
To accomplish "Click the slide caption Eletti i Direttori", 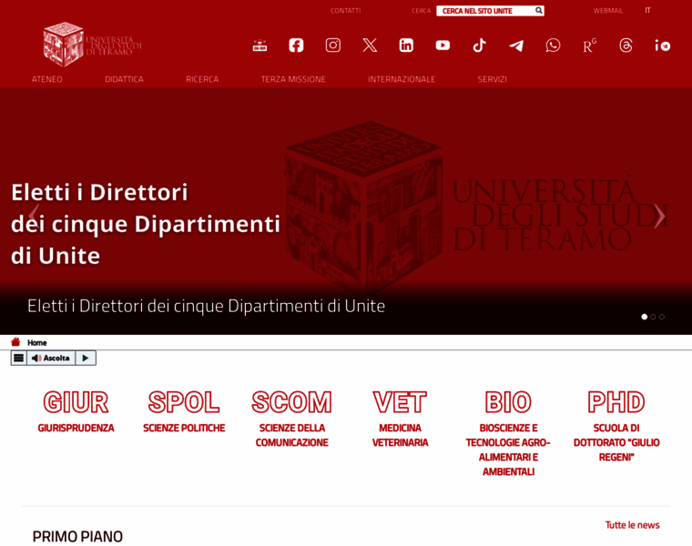I will pos(206,306).
